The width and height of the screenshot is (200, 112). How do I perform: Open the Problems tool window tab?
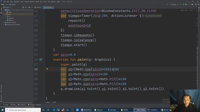tap(22, 105)
